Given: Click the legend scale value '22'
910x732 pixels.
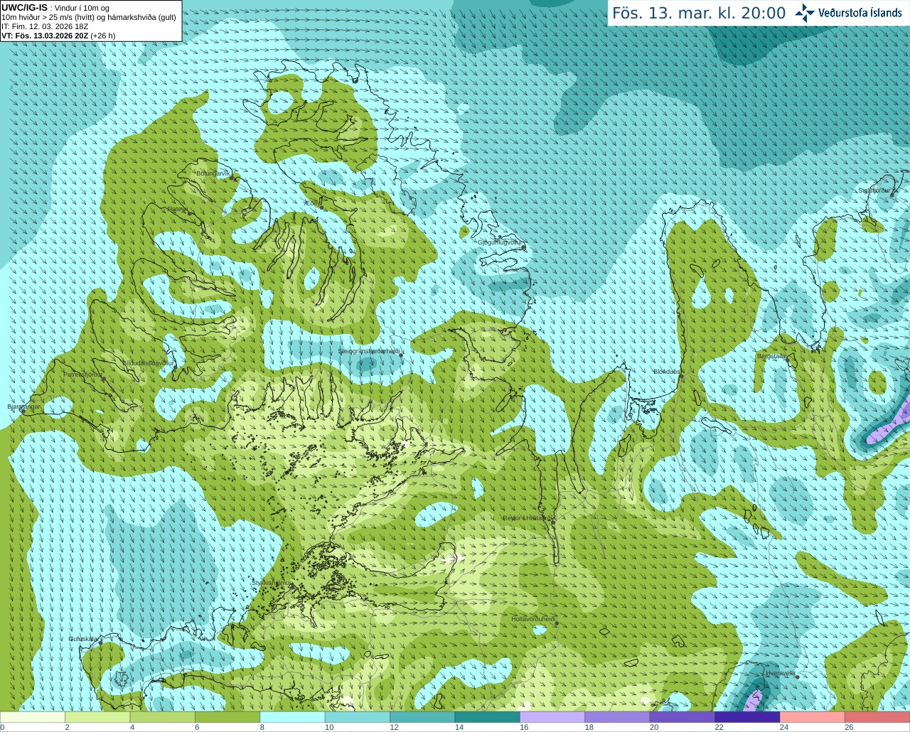Looking at the screenshot, I should (719, 728).
